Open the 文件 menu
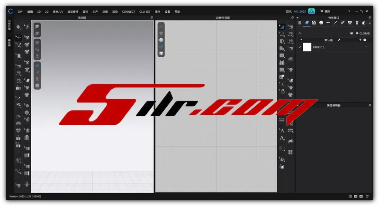Screen dimensions: 379x206 pyautogui.click(x=20, y=11)
